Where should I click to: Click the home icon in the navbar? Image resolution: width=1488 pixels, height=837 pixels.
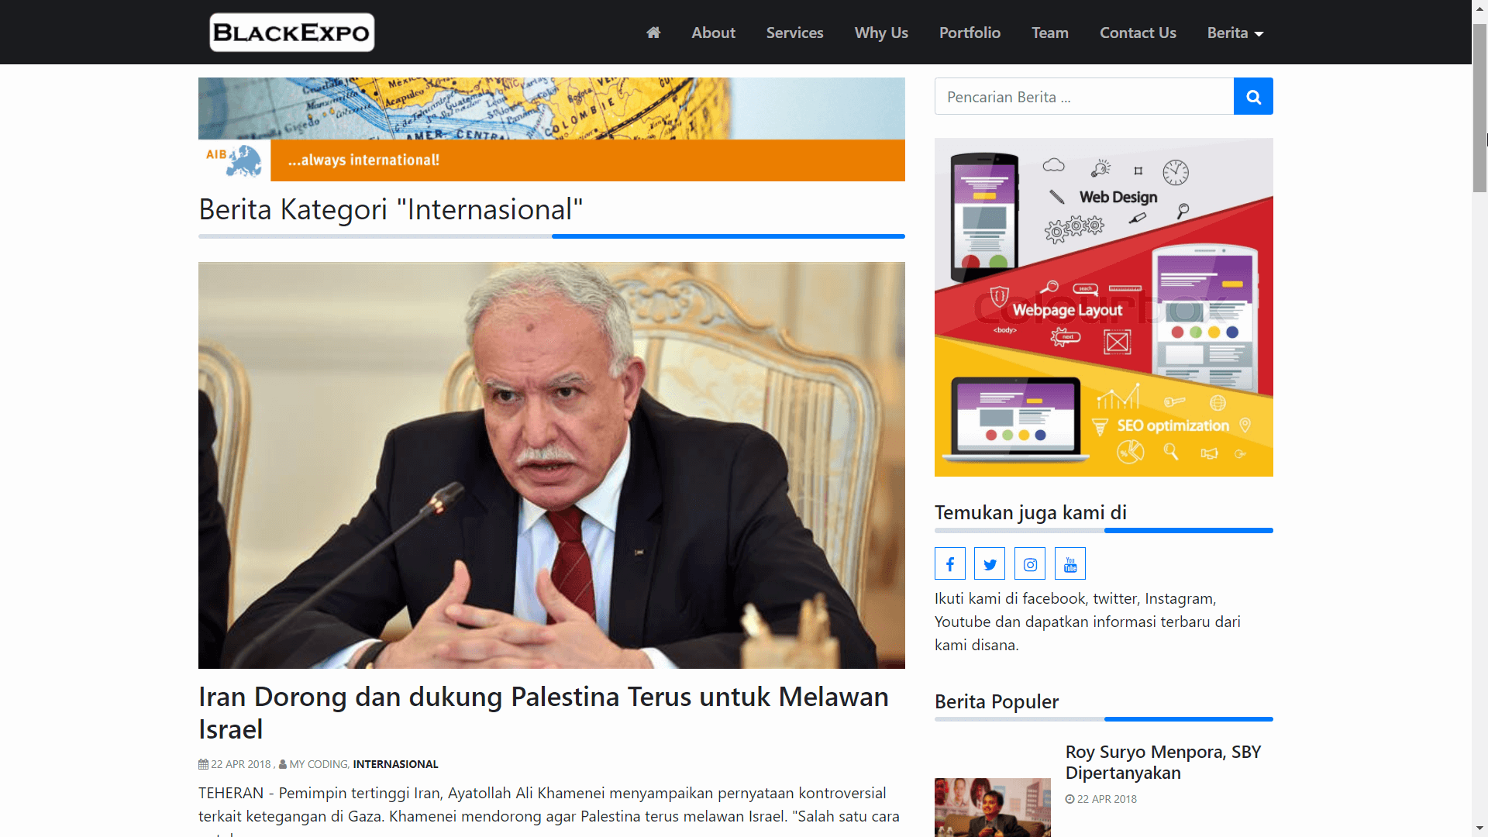[x=653, y=33]
